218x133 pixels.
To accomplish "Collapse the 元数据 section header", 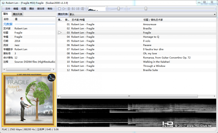I will 8,24.
